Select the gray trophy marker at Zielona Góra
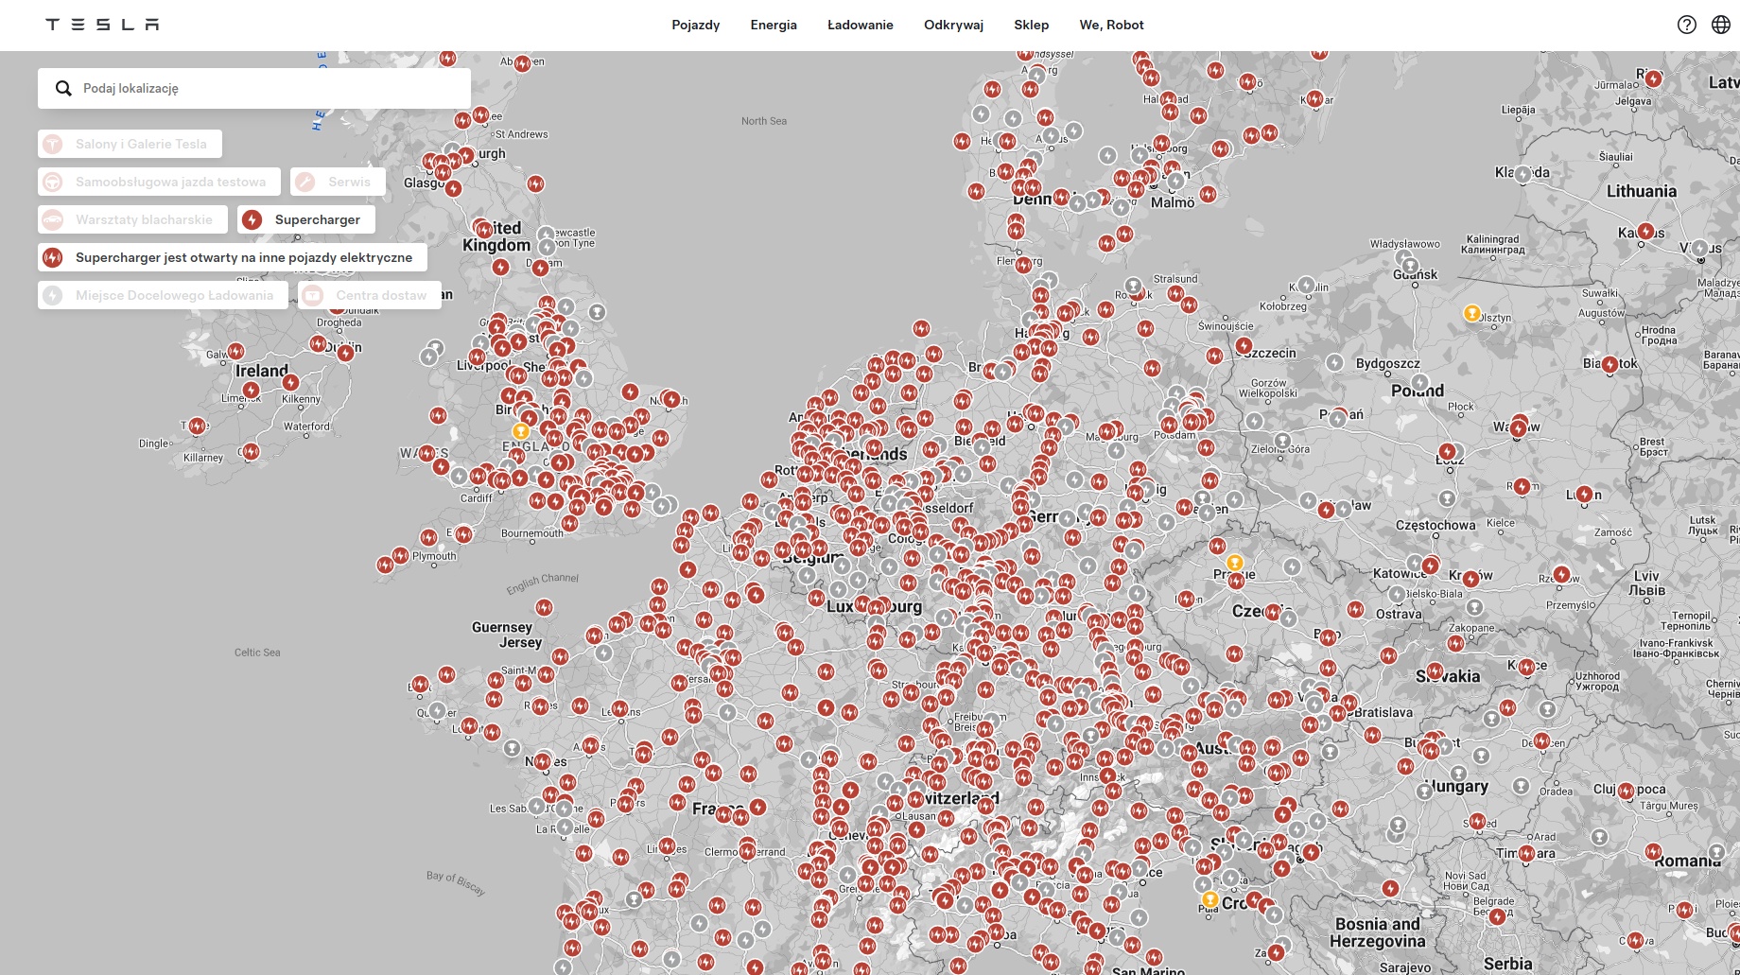This screenshot has width=1740, height=975. [x=1282, y=441]
